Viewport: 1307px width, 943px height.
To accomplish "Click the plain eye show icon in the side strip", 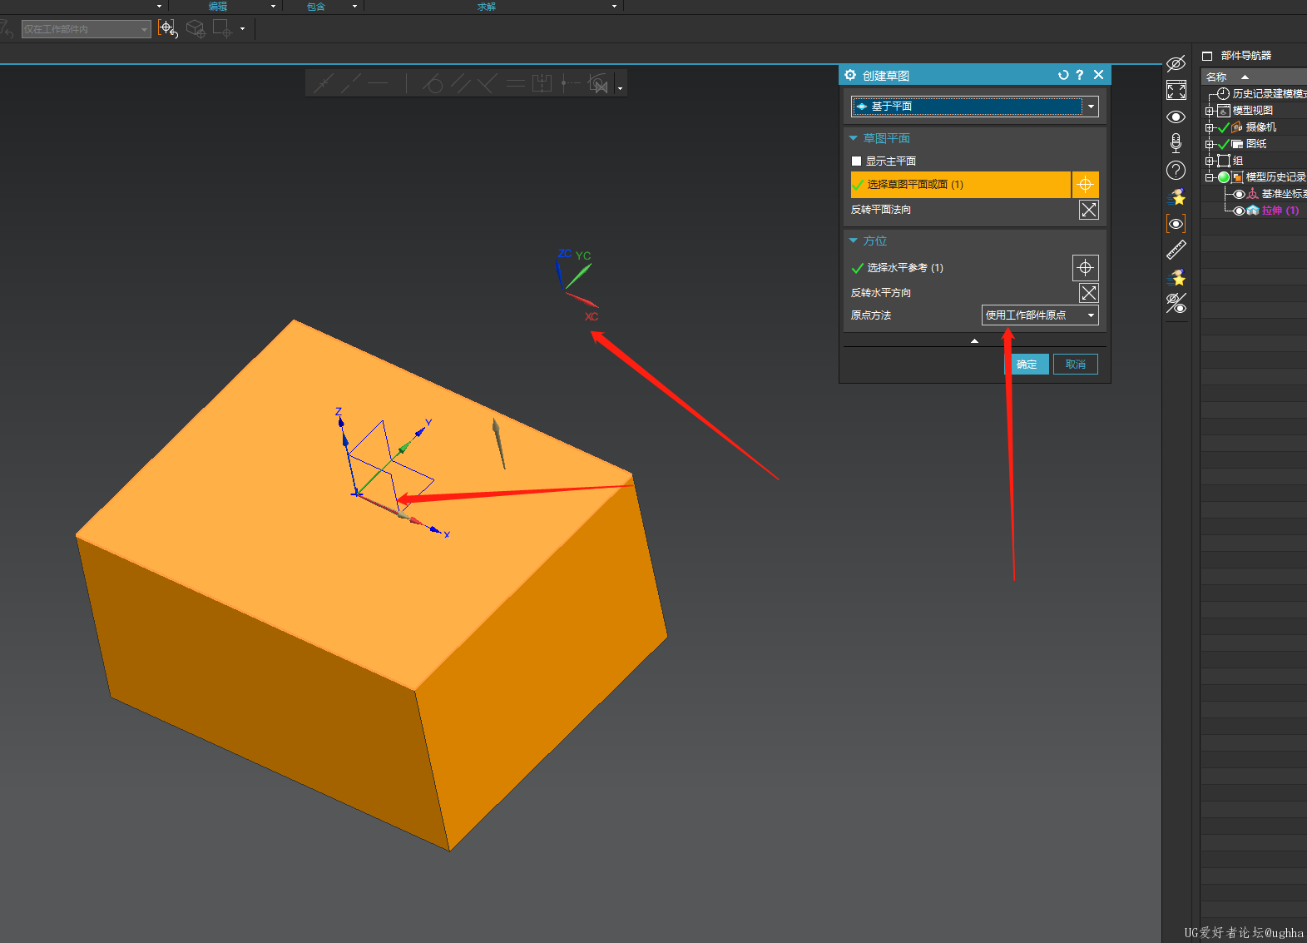I will 1176,117.
